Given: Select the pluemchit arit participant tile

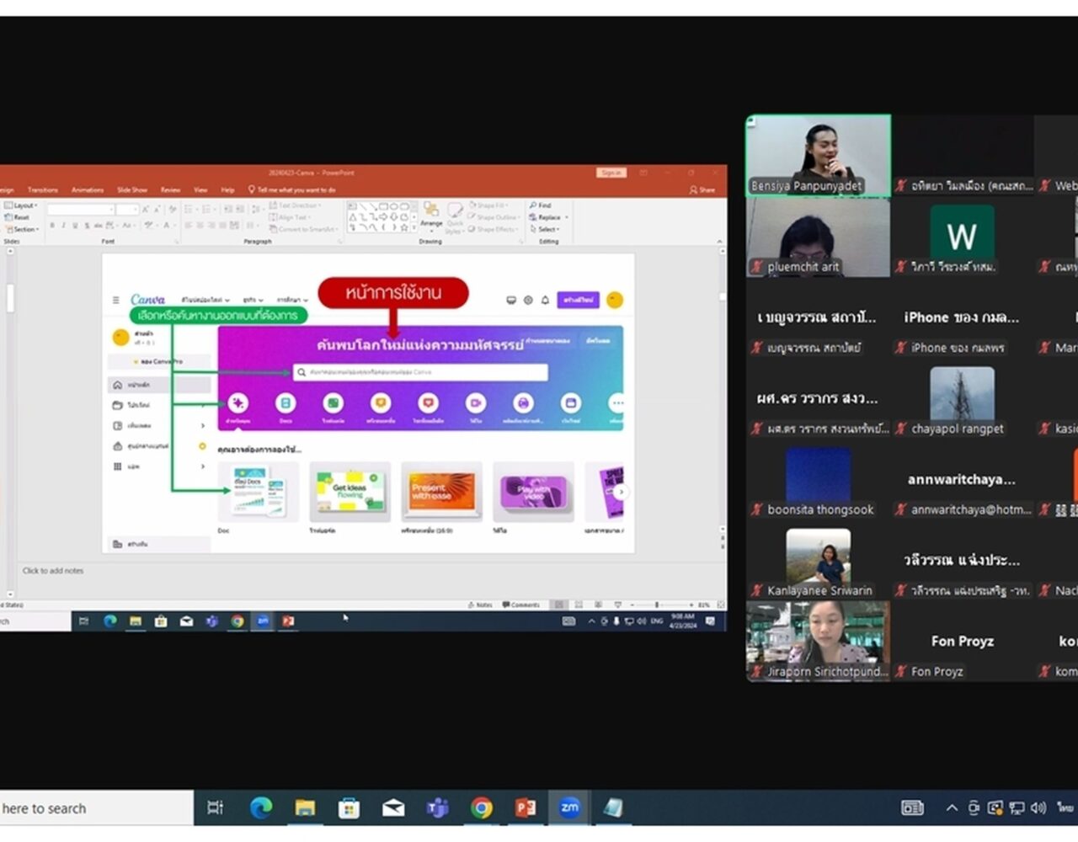Looking at the screenshot, I should (818, 237).
